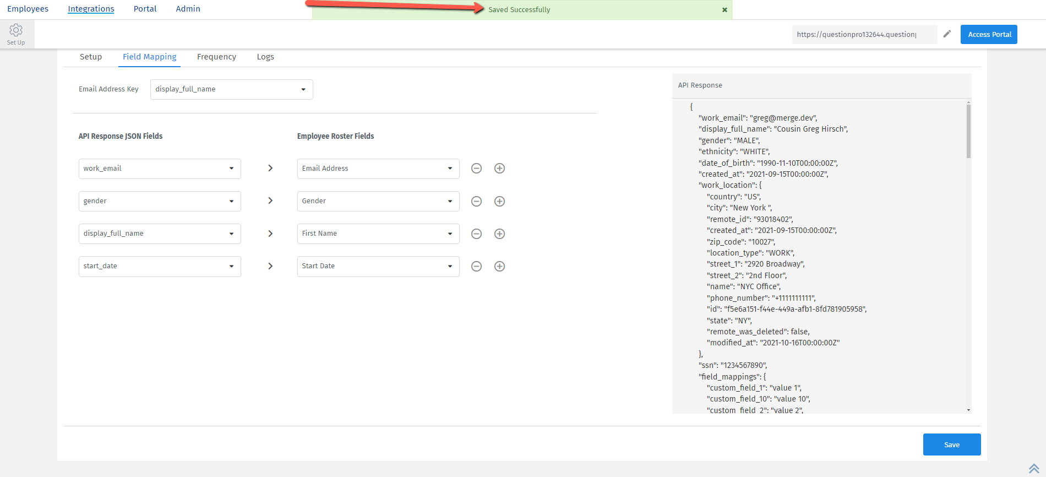Switch to the Setup tab
This screenshot has height=477, width=1046.
tap(91, 57)
